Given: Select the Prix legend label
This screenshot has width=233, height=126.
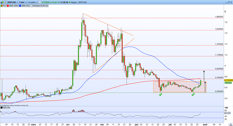Looking at the screenshot, I should [x=4, y=6].
